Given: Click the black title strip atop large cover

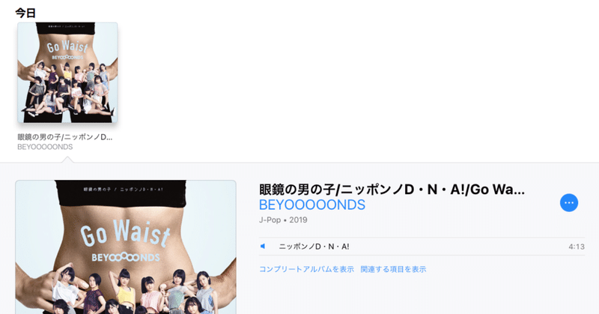Looking at the screenshot, I should coord(121,188).
